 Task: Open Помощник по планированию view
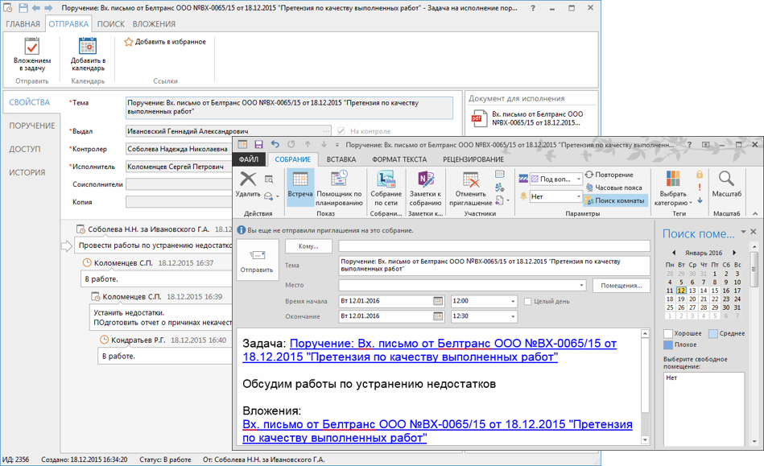click(x=339, y=185)
